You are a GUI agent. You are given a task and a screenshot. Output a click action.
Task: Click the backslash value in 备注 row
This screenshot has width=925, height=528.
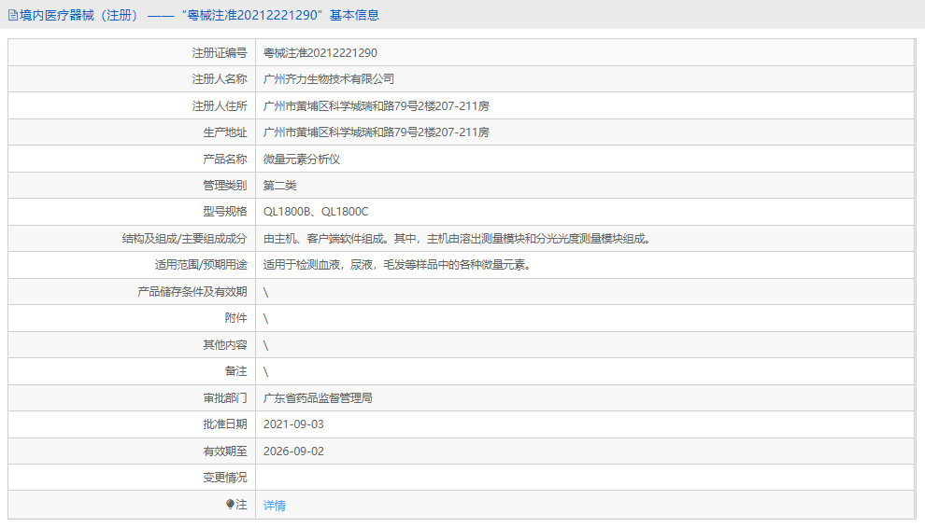(x=265, y=371)
